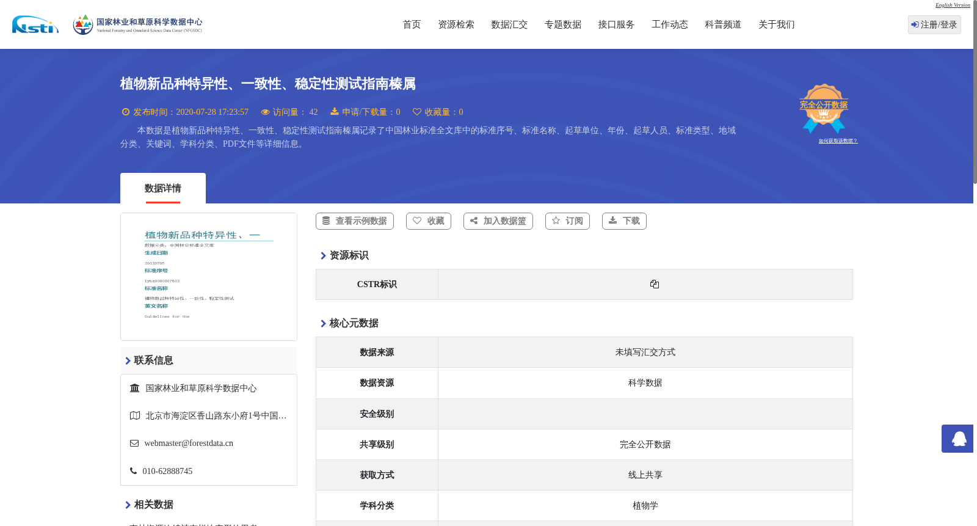977x526 pixels.
Task: Click the 完全公开数据 table cell
Action: tap(645, 445)
